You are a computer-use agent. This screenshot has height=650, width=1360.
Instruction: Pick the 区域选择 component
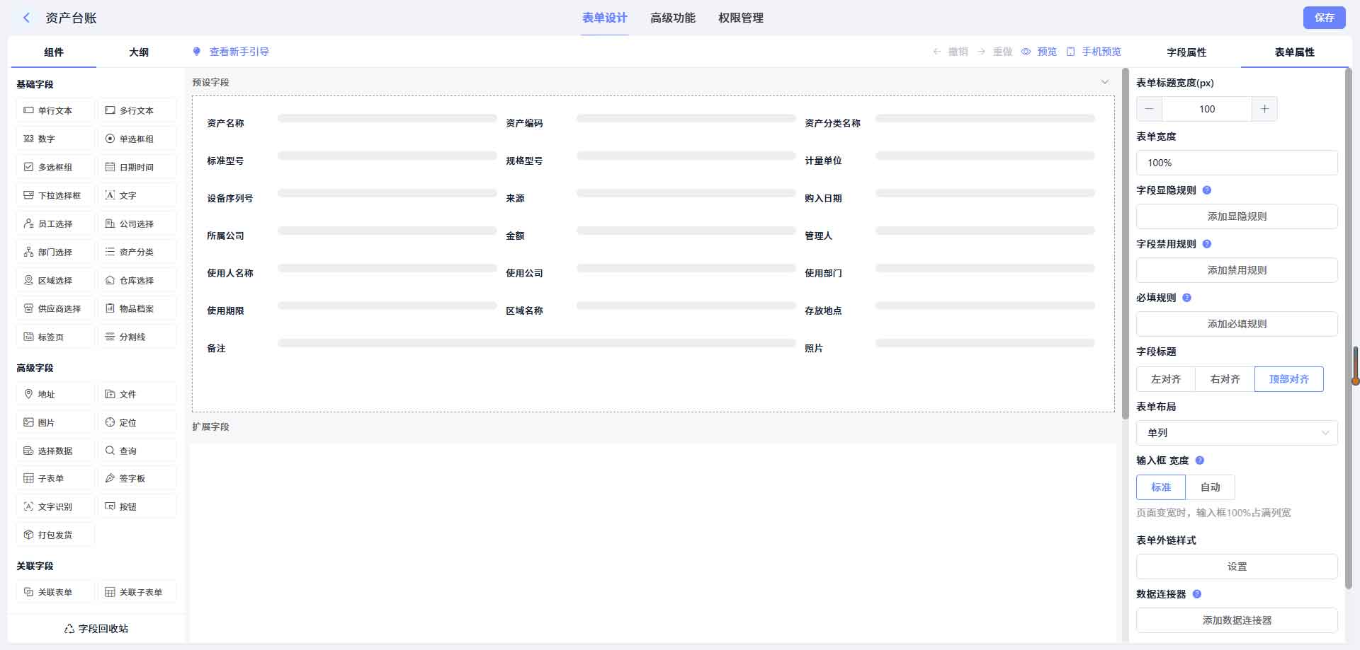click(x=55, y=280)
